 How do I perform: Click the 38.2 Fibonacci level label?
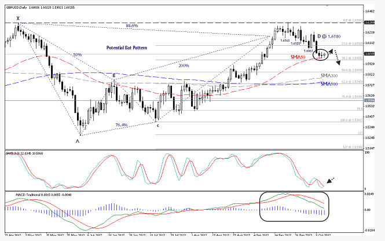[353, 58]
